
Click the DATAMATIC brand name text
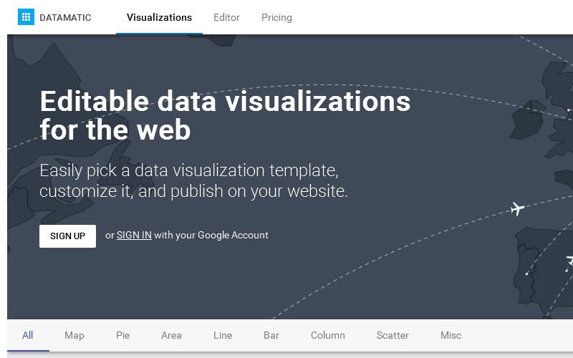point(65,17)
